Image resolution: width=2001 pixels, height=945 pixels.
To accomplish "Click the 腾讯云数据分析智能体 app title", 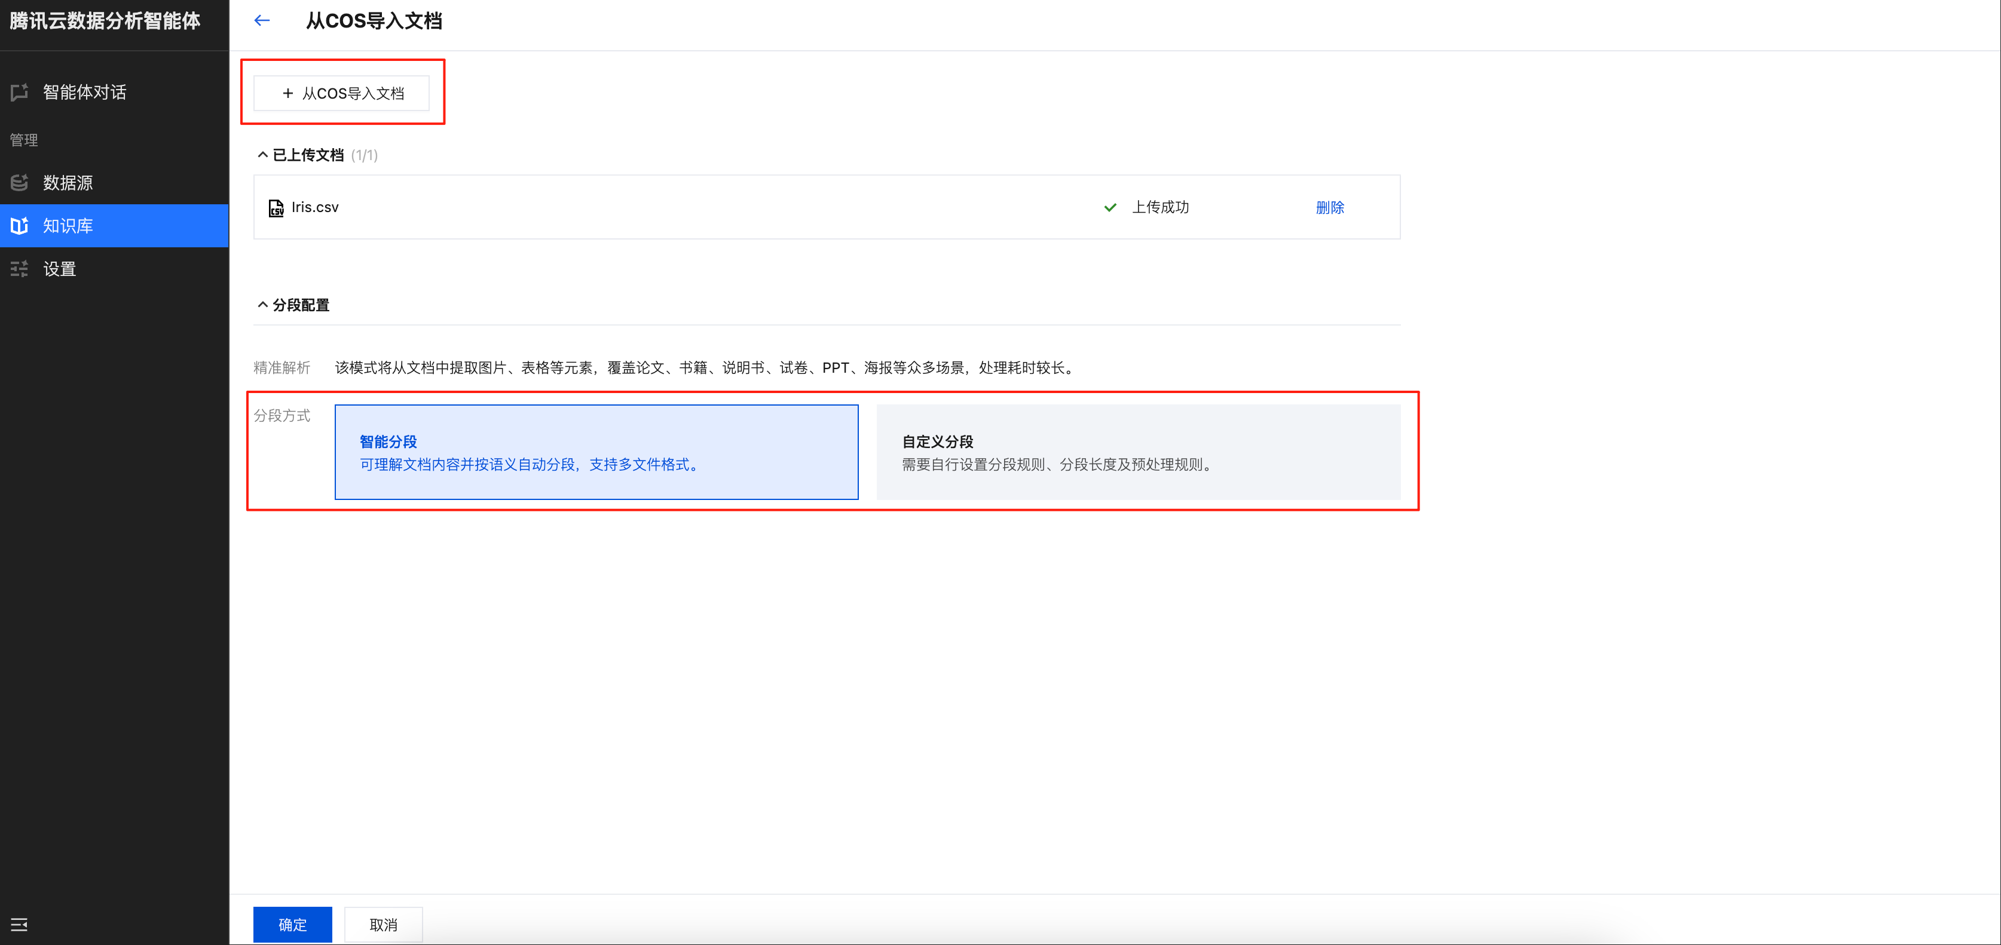I will [x=106, y=21].
